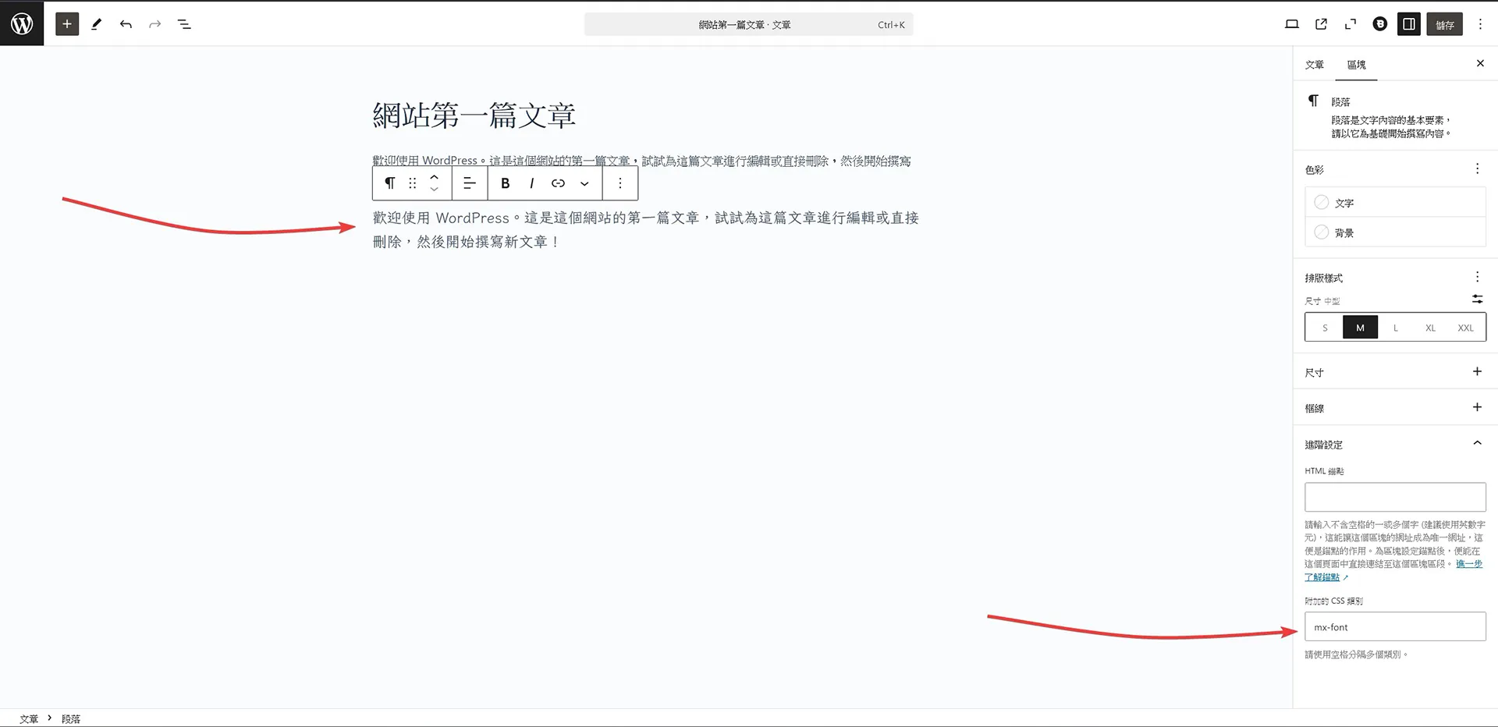The width and height of the screenshot is (1498, 727).
Task: Select font size M
Action: pyautogui.click(x=1360, y=328)
